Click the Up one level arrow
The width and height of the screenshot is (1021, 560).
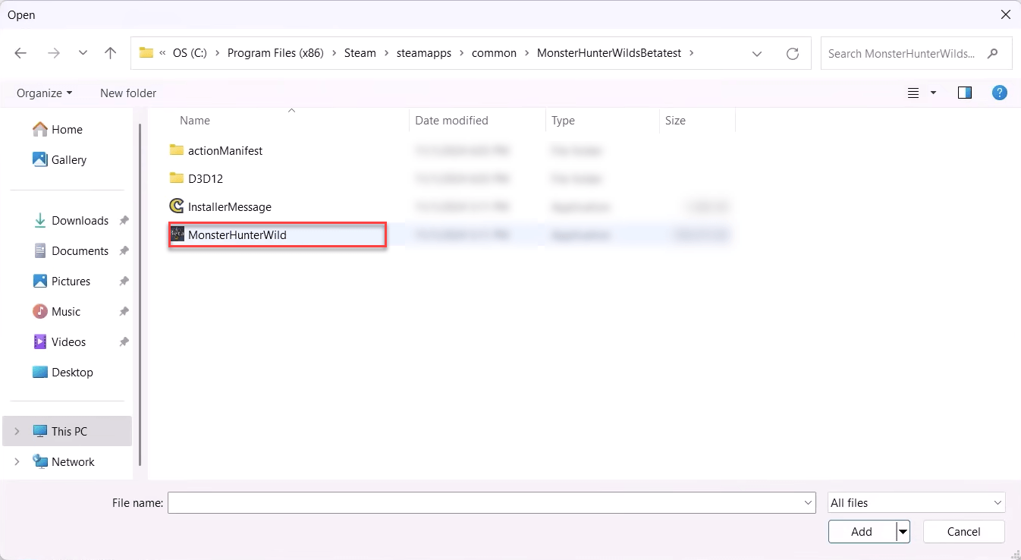[x=111, y=53]
